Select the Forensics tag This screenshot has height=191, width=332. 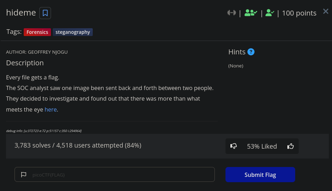pos(37,32)
